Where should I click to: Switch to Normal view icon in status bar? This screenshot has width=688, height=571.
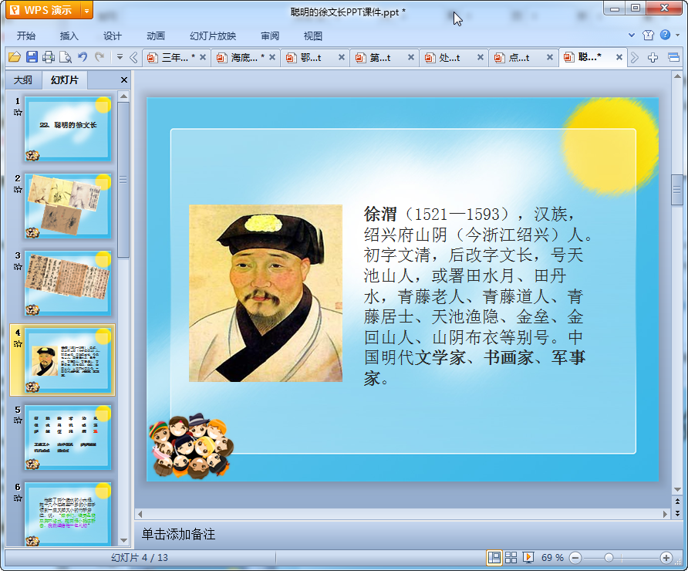click(x=494, y=557)
